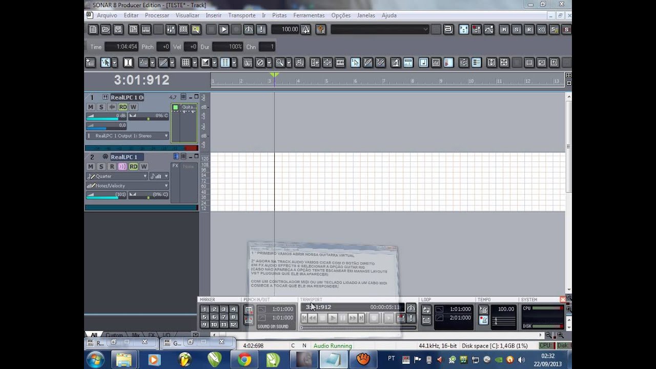The width and height of the screenshot is (656, 369).
Task: Mute track 1 RealLPC
Action: click(91, 107)
